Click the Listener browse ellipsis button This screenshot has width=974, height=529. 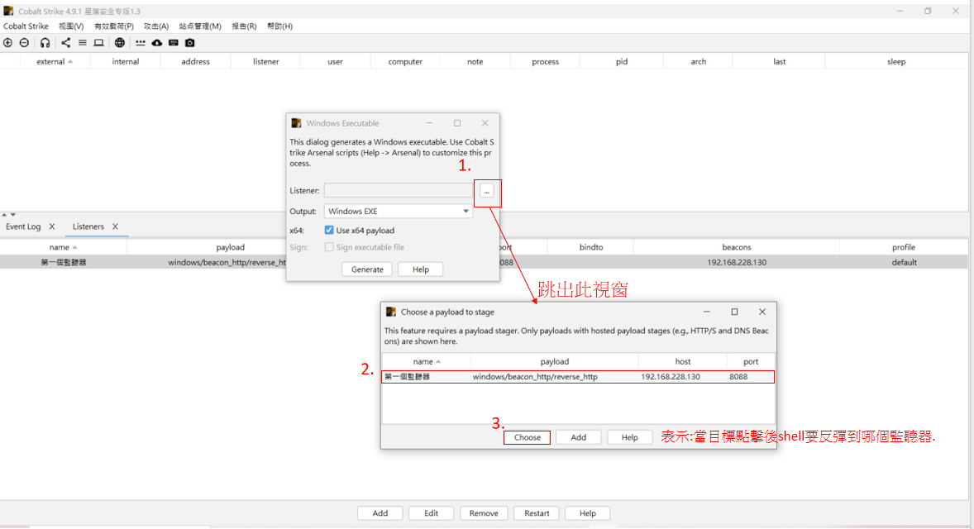click(487, 191)
